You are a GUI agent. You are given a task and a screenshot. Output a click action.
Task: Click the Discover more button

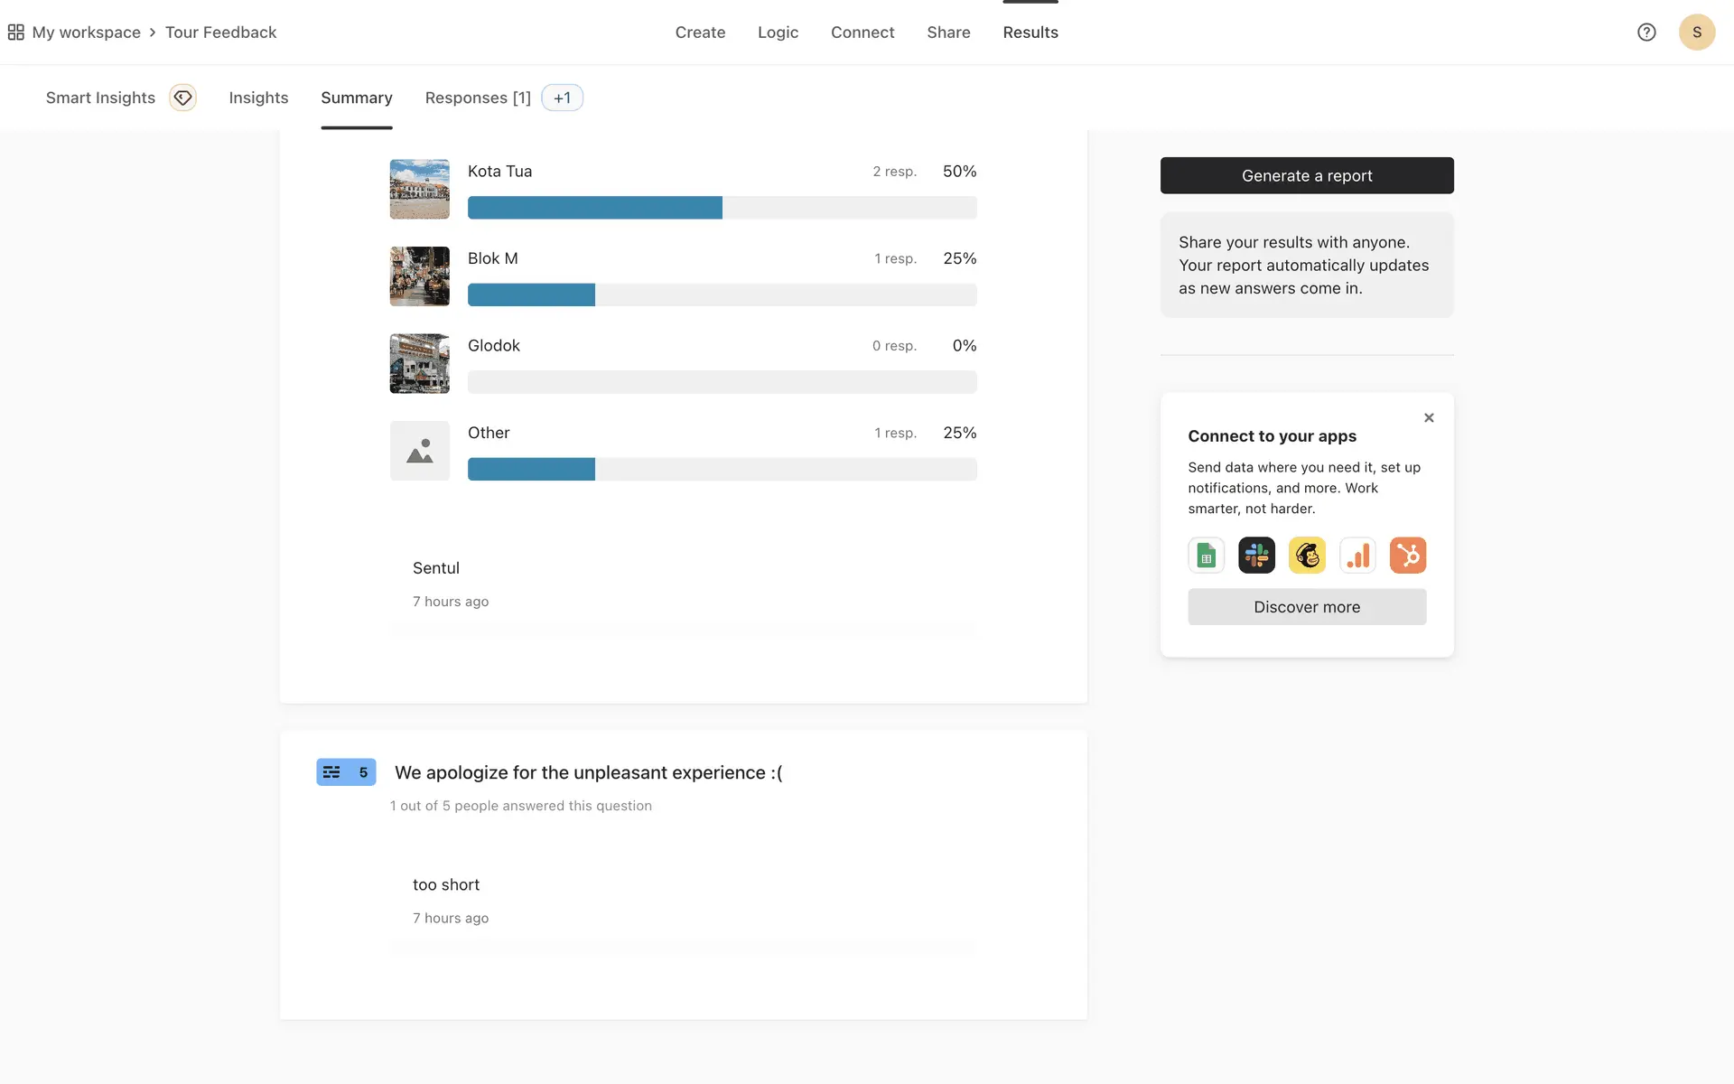(1306, 607)
